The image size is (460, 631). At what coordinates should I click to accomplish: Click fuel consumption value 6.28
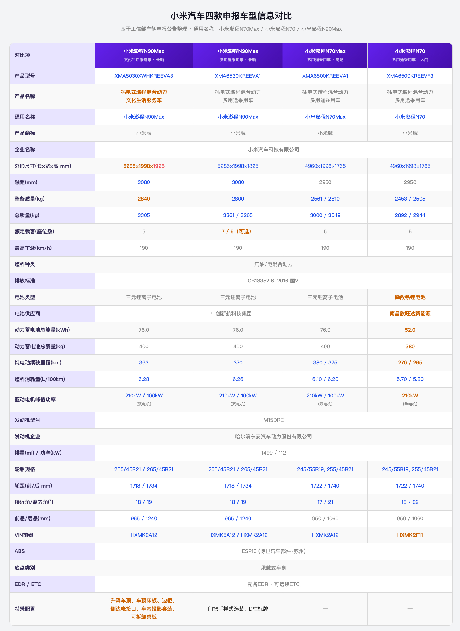pos(144,379)
